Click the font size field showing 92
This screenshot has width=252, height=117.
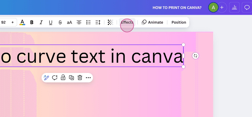(3, 22)
